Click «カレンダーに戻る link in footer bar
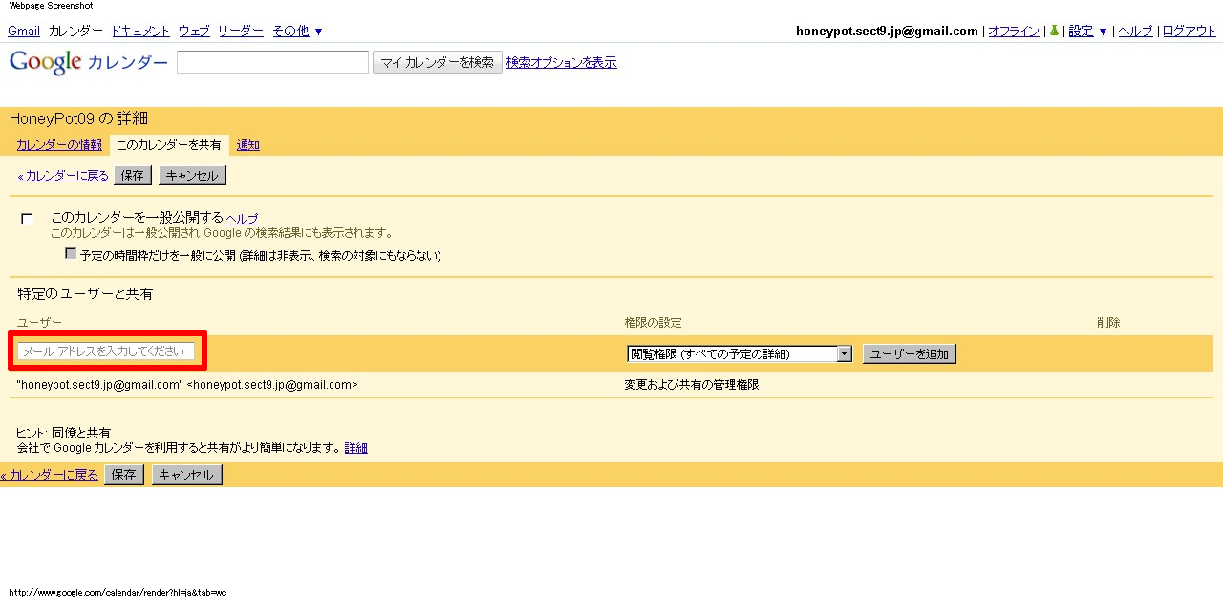The image size is (1223, 597). click(50, 475)
